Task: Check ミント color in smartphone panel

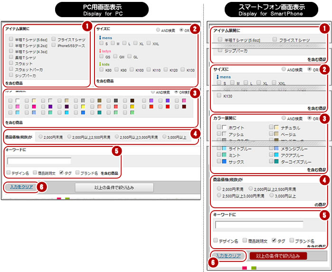Action: 219,155
